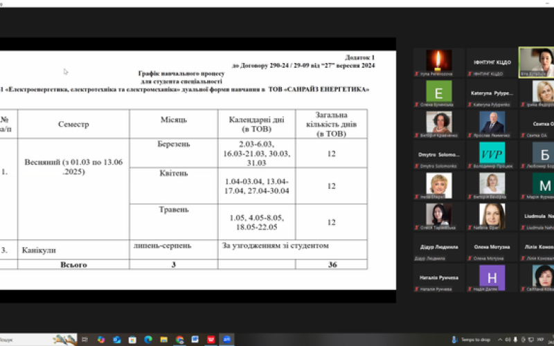Click dates cell '2.03-6.03, 16.03-21.03, 30.03, 31.03'
Screen dimensions: 554x346
pos(256,153)
